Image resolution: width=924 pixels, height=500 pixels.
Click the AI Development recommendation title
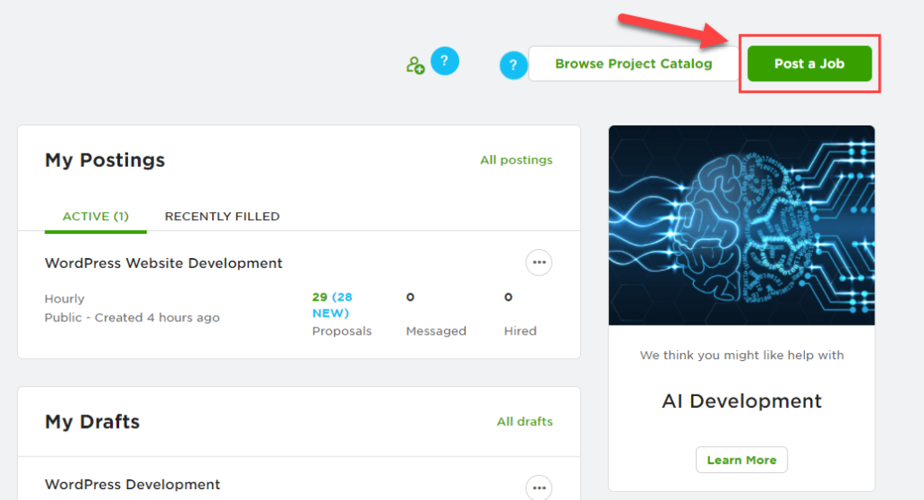coord(742,402)
